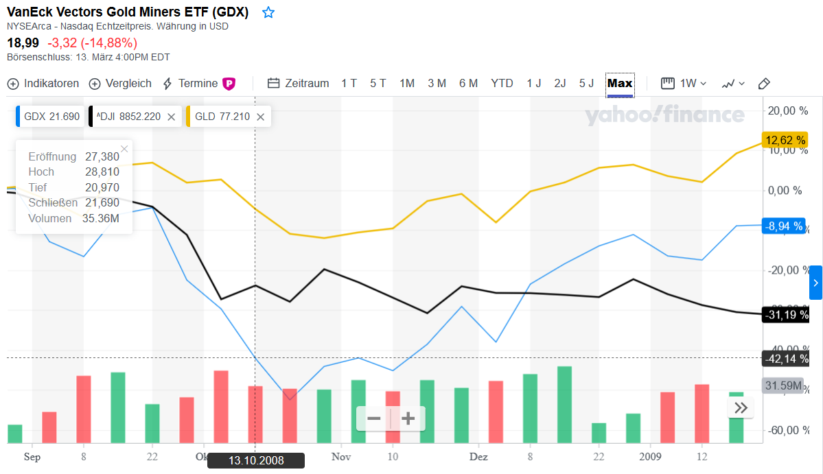The width and height of the screenshot is (823, 474).
Task: Zoom in chart with plus button
Action: [x=408, y=418]
